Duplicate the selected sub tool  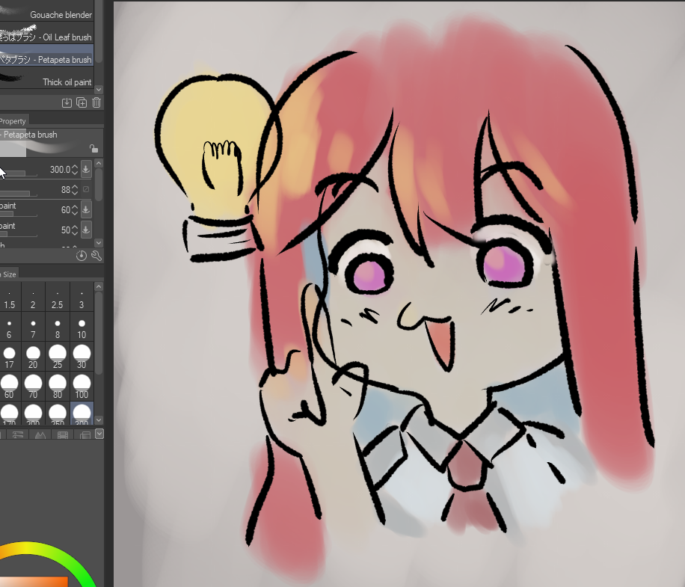click(82, 102)
